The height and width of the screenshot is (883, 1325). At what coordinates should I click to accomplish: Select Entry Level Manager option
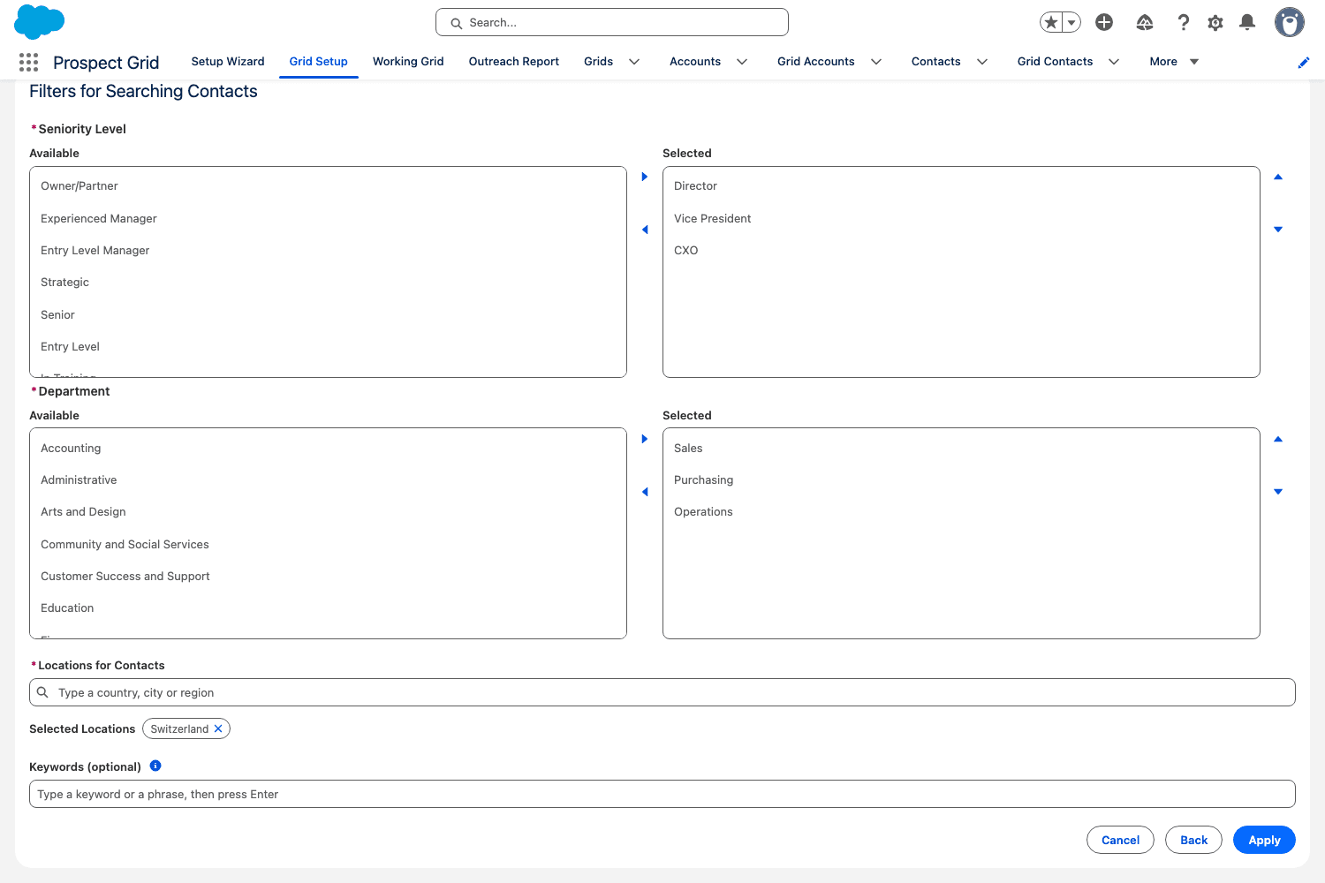pyautogui.click(x=328, y=251)
